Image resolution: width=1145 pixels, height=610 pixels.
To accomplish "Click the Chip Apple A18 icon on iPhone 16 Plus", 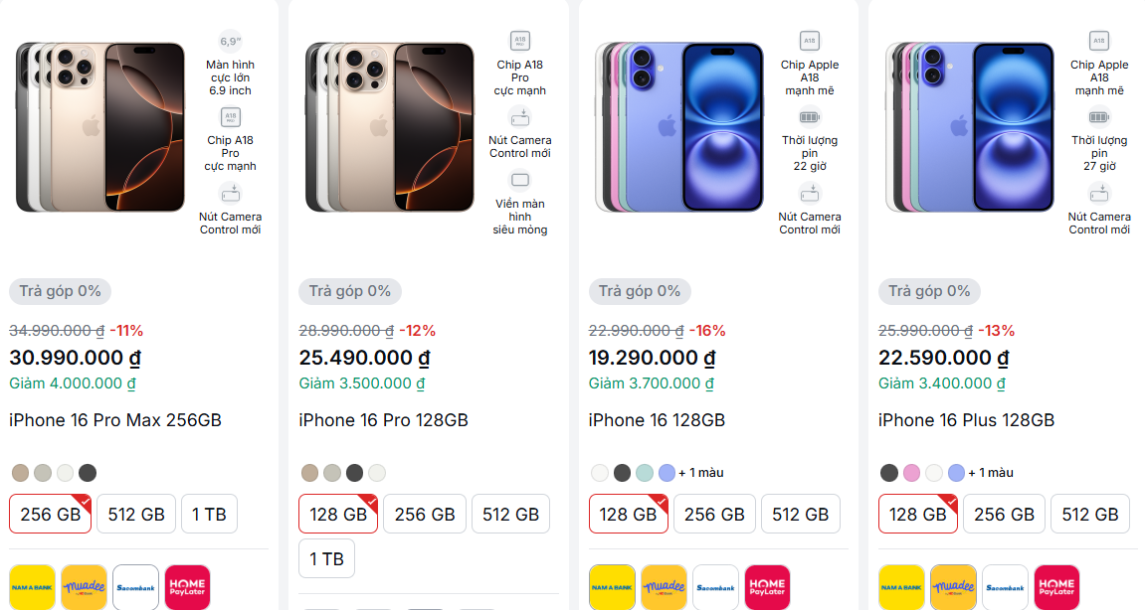I will point(1099,42).
